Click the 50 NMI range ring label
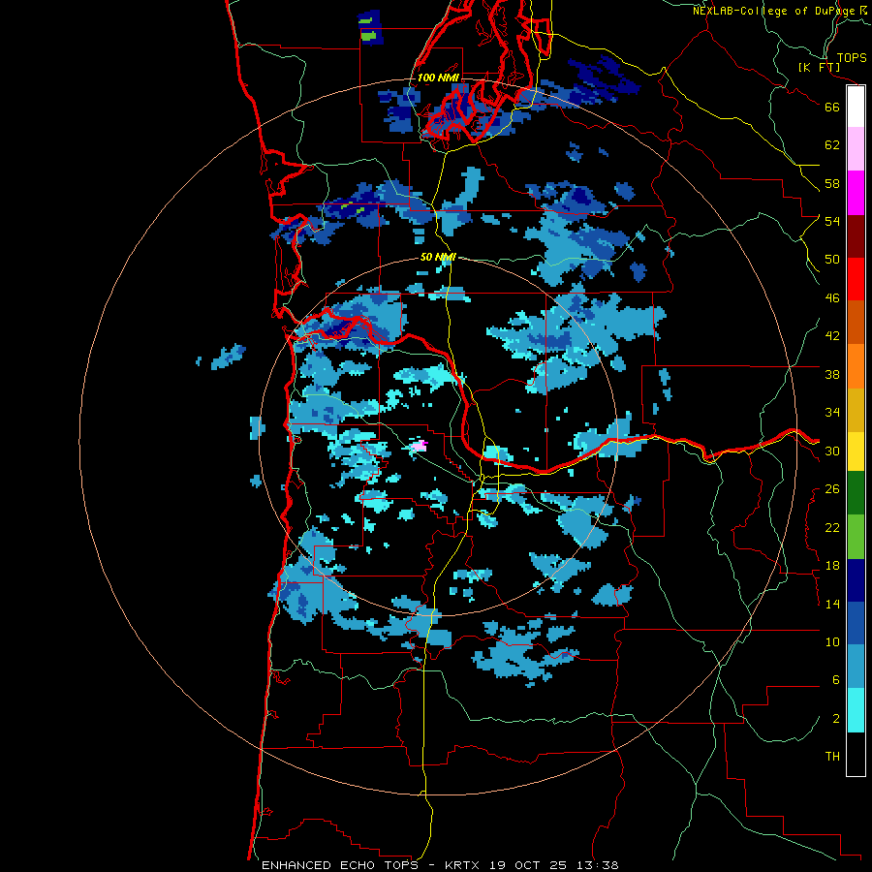The height and width of the screenshot is (872, 872). click(x=438, y=257)
